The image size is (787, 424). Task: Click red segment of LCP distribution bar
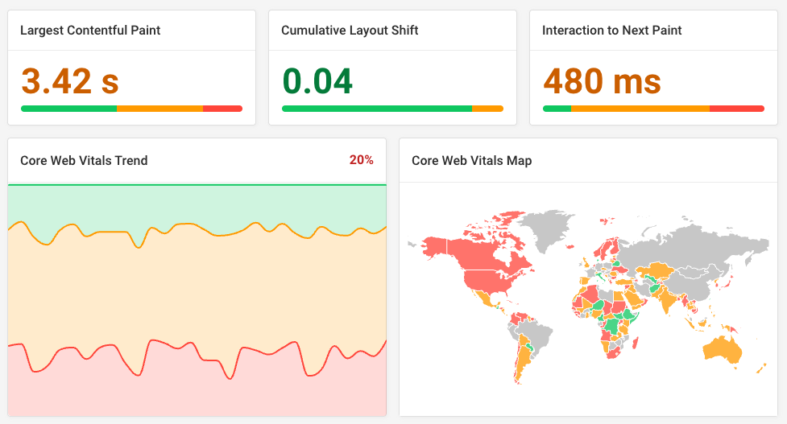[222, 109]
